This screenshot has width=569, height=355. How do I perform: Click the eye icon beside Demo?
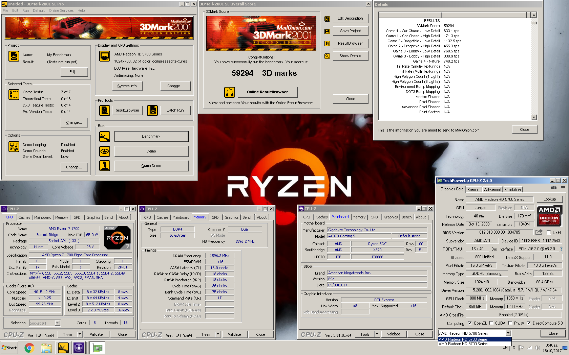(105, 151)
